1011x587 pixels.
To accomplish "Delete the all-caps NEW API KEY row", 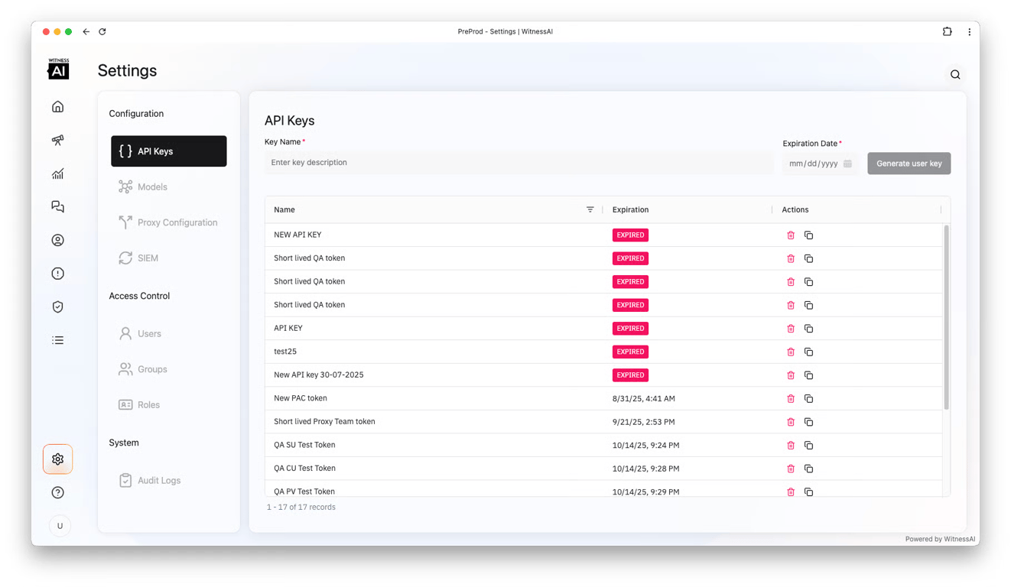I will click(x=791, y=235).
